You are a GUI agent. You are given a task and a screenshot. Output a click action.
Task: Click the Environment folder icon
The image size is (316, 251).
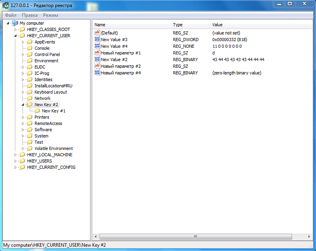[x=30, y=61]
